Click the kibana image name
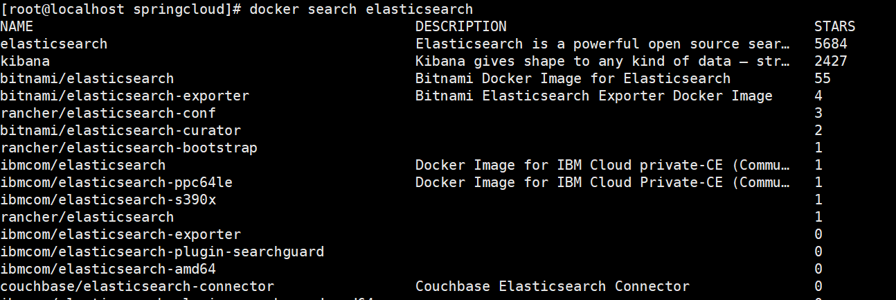The height and width of the screenshot is (300, 896). pyautogui.click(x=25, y=61)
